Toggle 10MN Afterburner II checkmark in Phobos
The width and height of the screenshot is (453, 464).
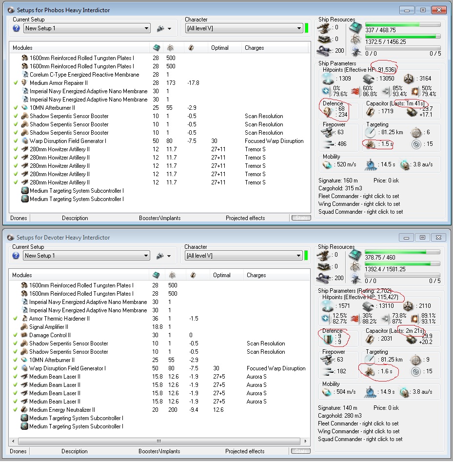pyautogui.click(x=16, y=108)
